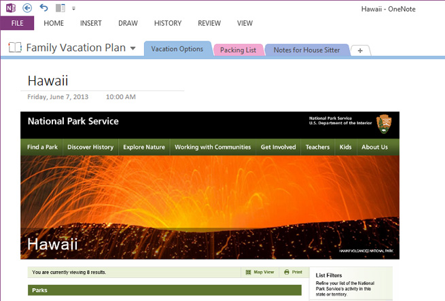The image size is (445, 301).
Task: Click the Working with Communities nav link
Action: [213, 147]
